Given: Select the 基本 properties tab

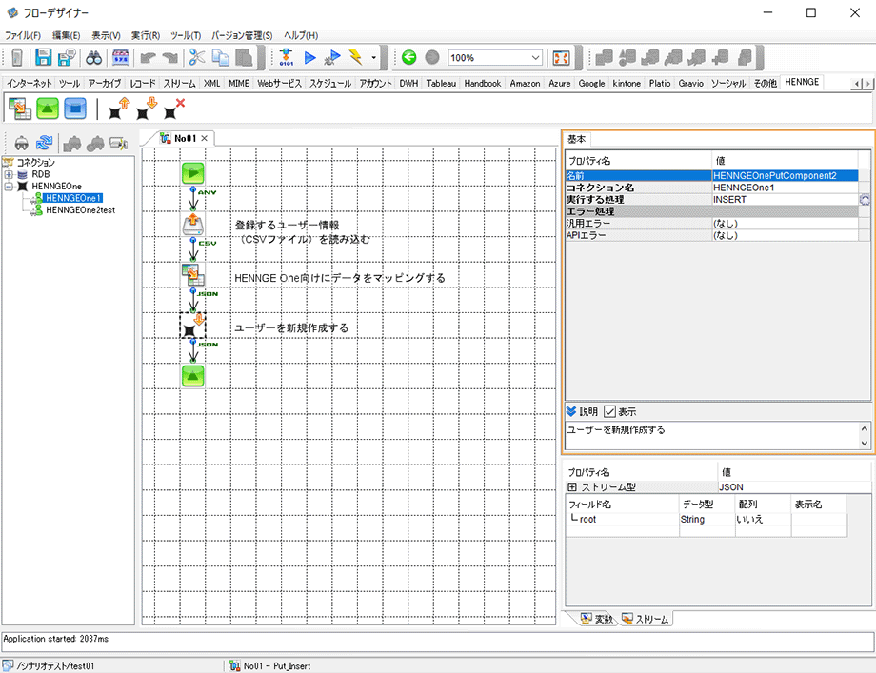Looking at the screenshot, I should coord(577,139).
